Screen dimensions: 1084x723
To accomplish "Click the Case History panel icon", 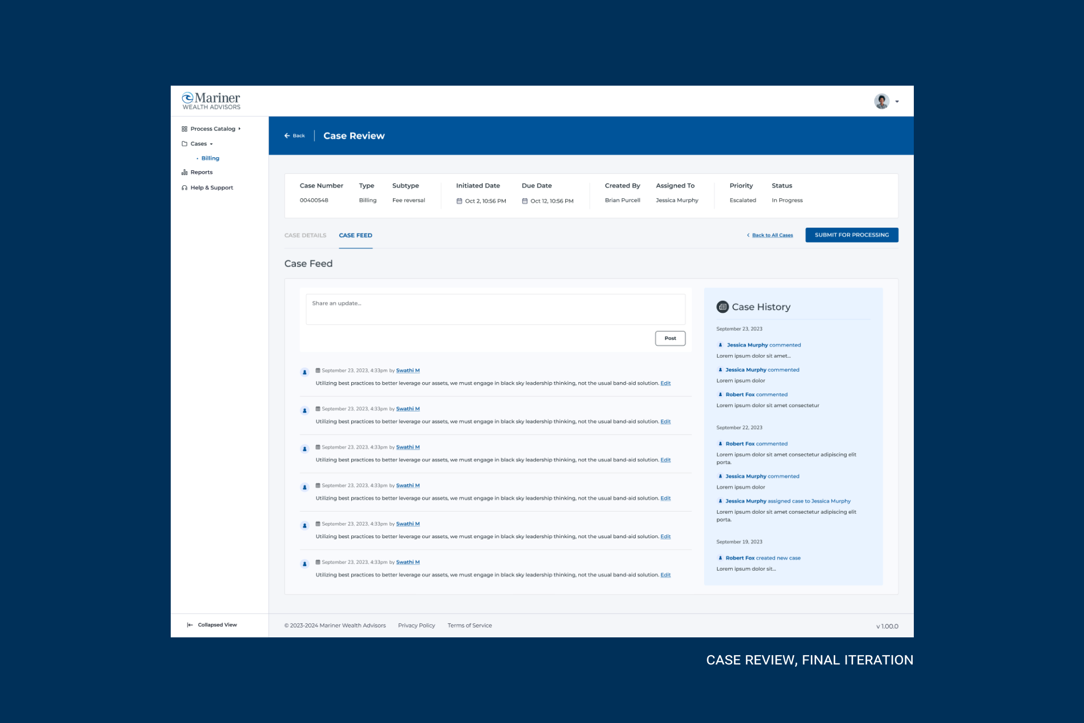I will coord(722,307).
